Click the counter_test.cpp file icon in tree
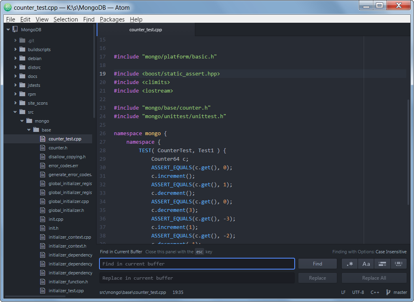The image size is (414, 302). point(43,138)
